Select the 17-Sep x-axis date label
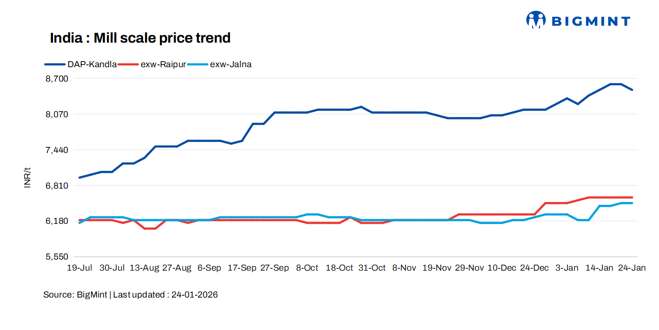The width and height of the screenshot is (659, 330). 242,268
